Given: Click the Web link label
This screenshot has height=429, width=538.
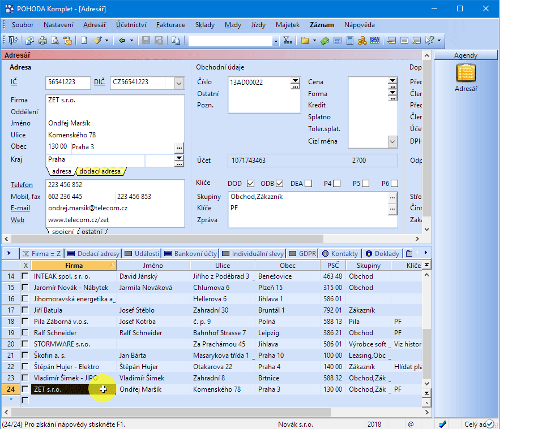Looking at the screenshot, I should (17, 220).
